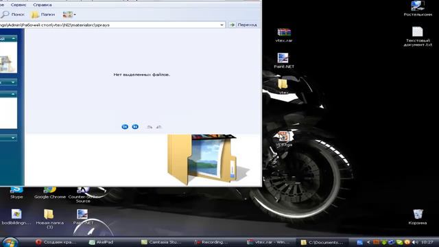Image resolution: width=439 pixels, height=247 pixels.
Task: Select the YES.tga file on desktop
Action: click(284, 139)
